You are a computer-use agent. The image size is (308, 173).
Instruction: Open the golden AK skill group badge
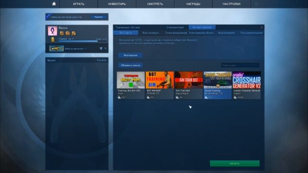[x=57, y=49]
